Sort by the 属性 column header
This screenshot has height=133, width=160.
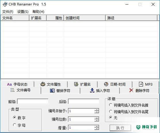pos(55,18)
